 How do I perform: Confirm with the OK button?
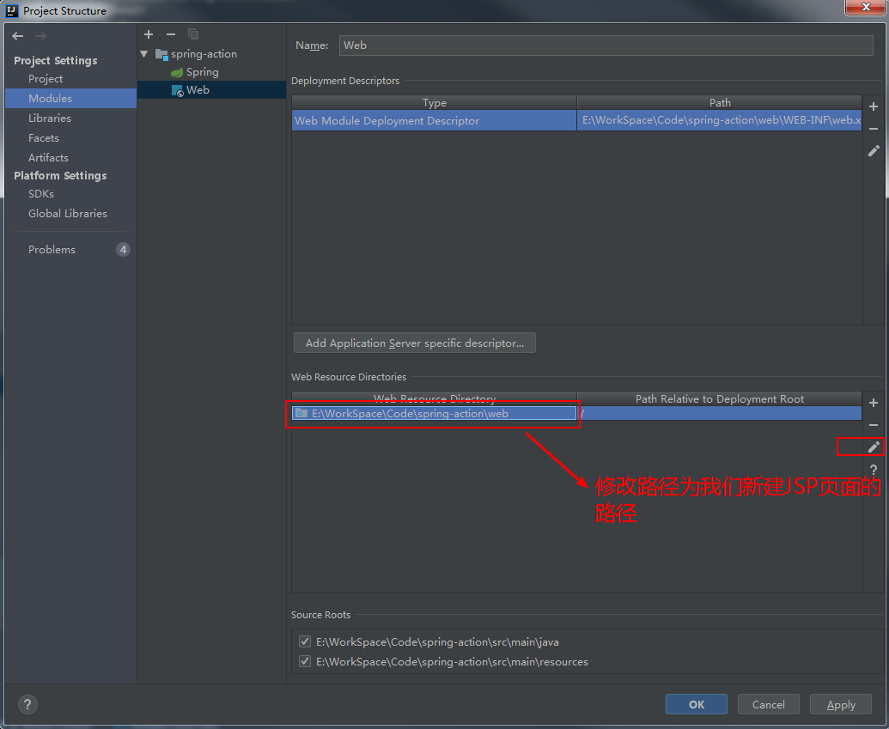point(697,704)
